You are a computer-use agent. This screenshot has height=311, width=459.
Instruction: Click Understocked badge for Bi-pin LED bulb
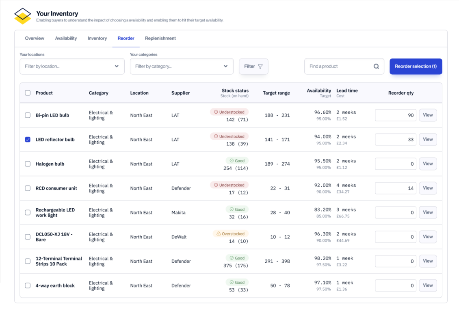pos(229,112)
